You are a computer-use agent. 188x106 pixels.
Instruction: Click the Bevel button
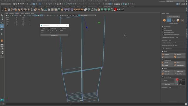click(x=179, y=63)
